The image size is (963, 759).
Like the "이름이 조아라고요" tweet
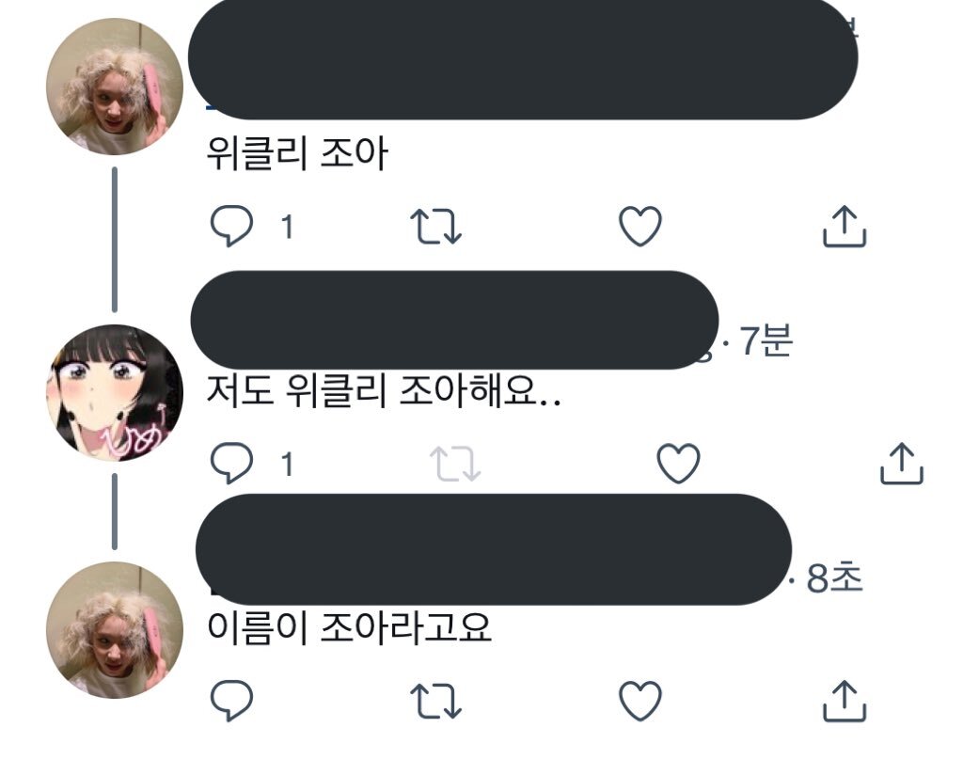coord(639,700)
